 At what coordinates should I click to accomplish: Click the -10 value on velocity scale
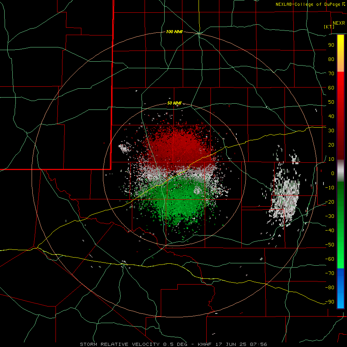[330, 188]
